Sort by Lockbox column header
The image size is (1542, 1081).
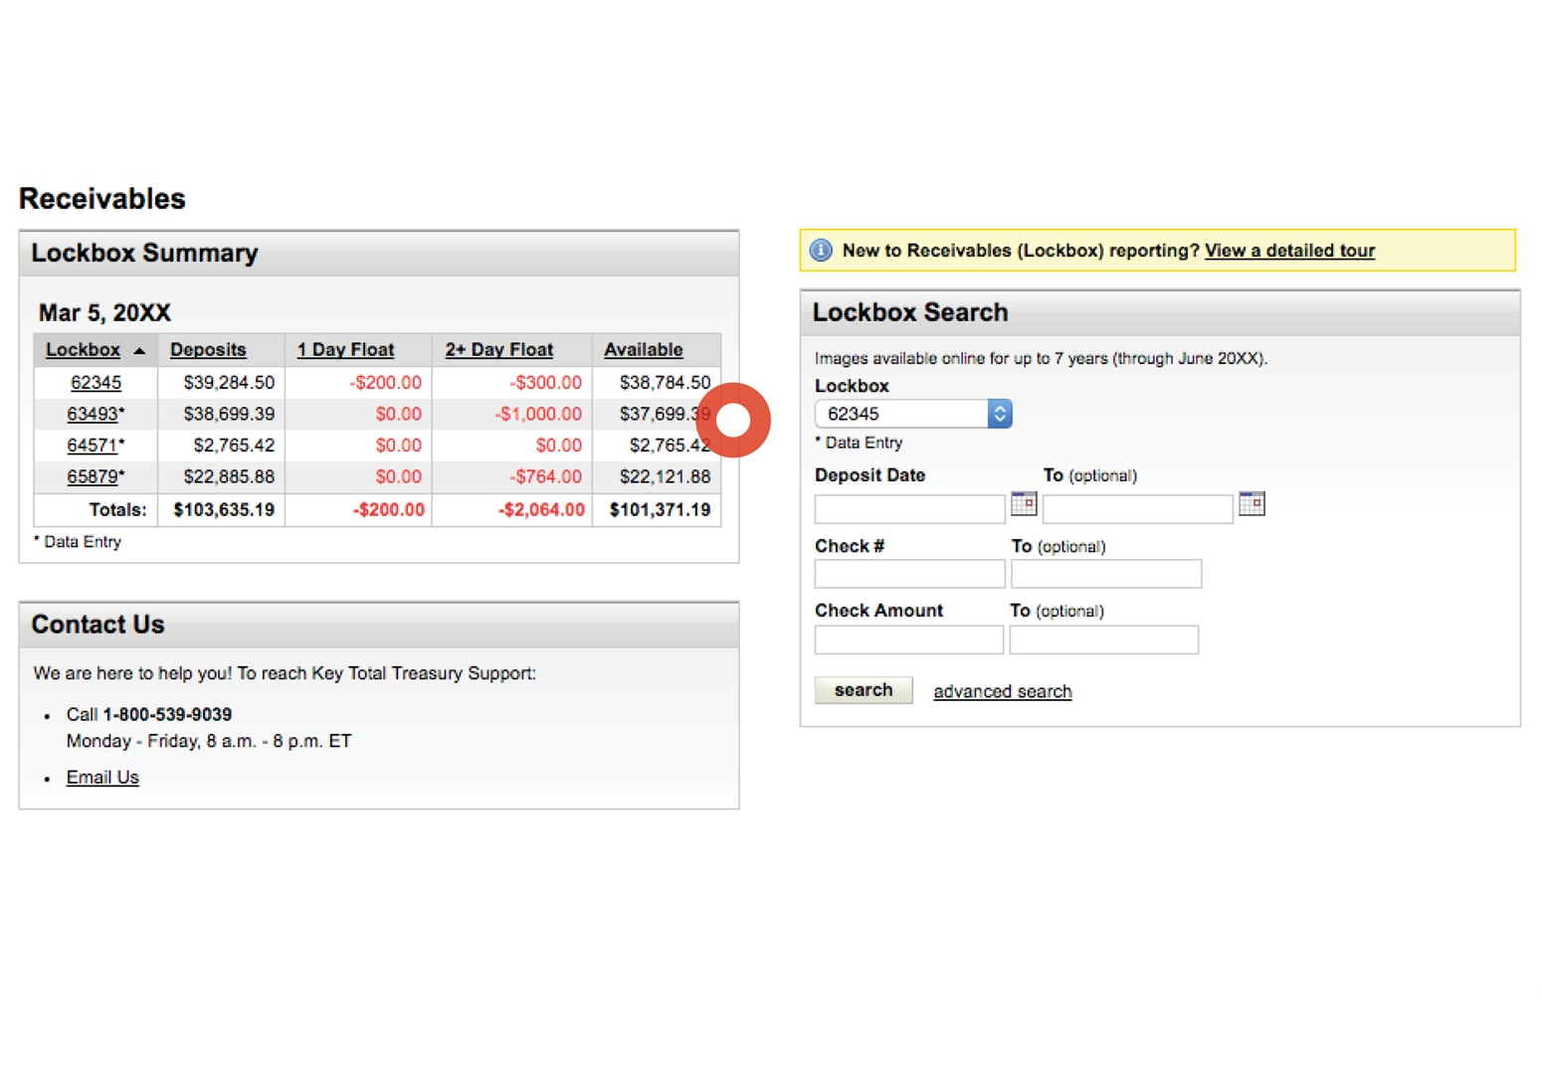tap(83, 350)
